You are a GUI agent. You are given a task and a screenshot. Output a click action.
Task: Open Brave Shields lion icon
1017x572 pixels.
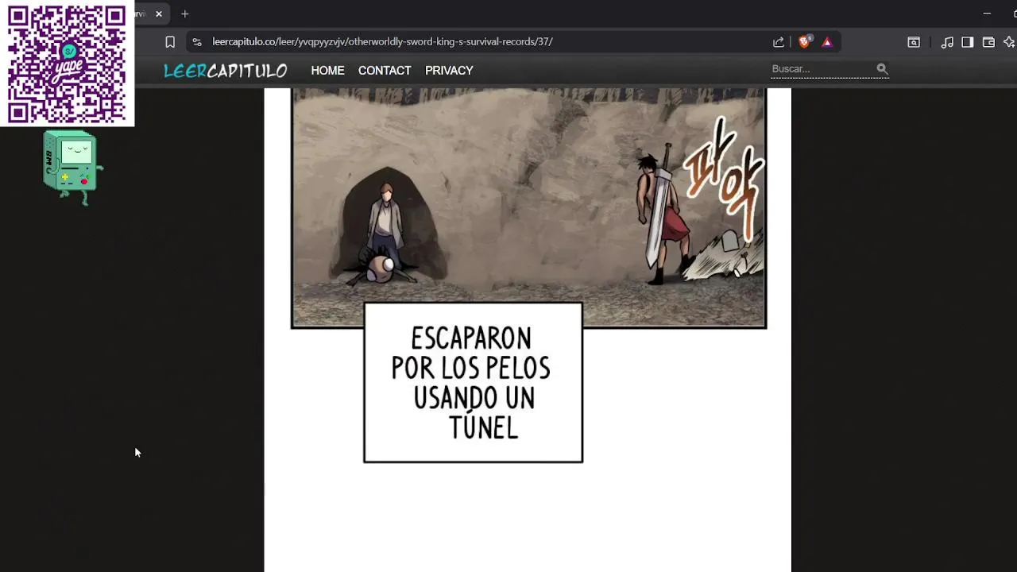click(x=804, y=42)
